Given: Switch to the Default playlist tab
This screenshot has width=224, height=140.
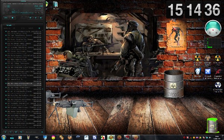Looking at the screenshot, I should (x=9, y=25).
